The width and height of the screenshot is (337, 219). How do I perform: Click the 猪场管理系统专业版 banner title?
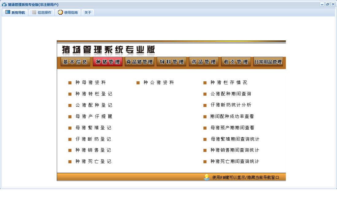pyautogui.click(x=108, y=50)
